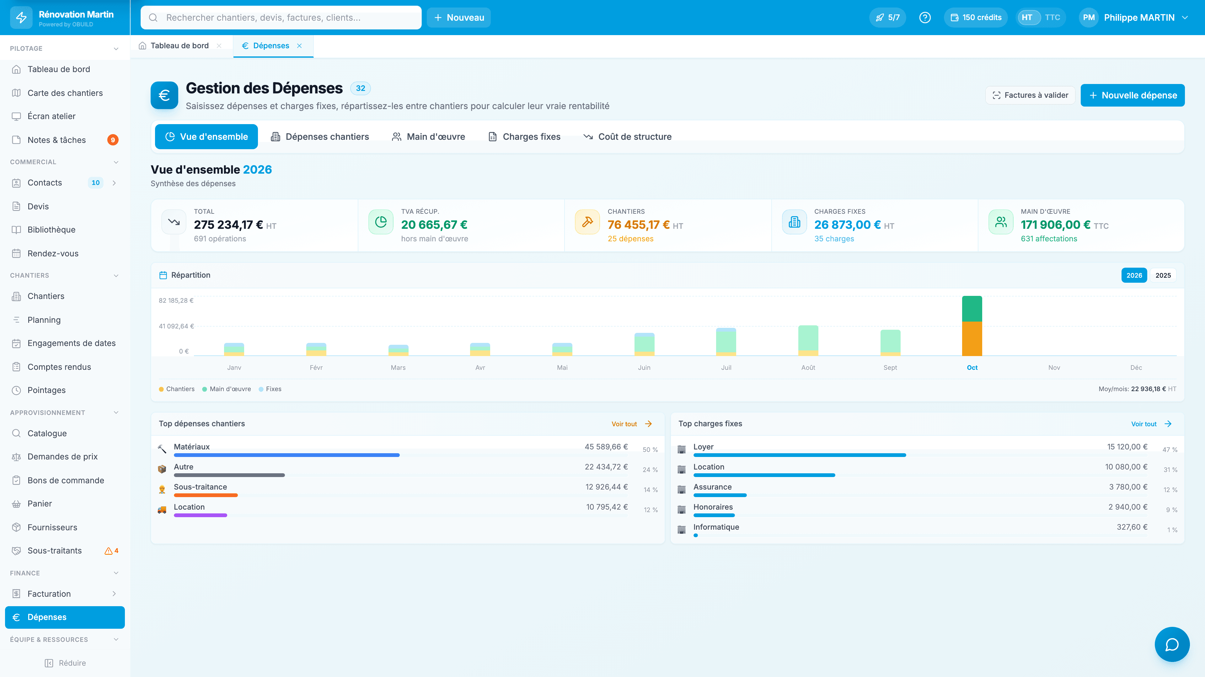The width and height of the screenshot is (1205, 677).
Task: Switch to Dépenses chantiers tab
Action: click(x=320, y=136)
